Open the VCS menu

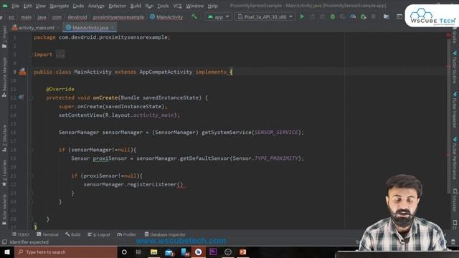point(177,6)
